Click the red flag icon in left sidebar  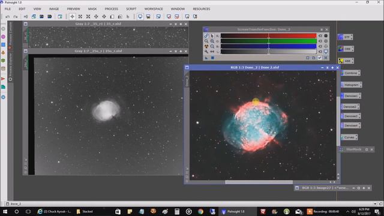[3, 79]
